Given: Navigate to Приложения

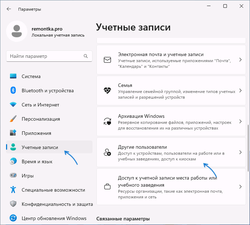Looking at the screenshot, I should [x=49, y=133].
